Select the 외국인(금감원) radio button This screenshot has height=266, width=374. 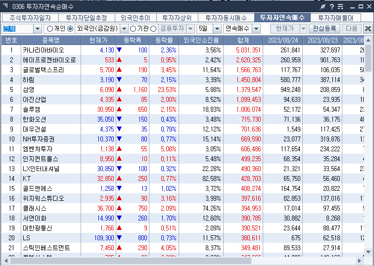click(x=70, y=29)
